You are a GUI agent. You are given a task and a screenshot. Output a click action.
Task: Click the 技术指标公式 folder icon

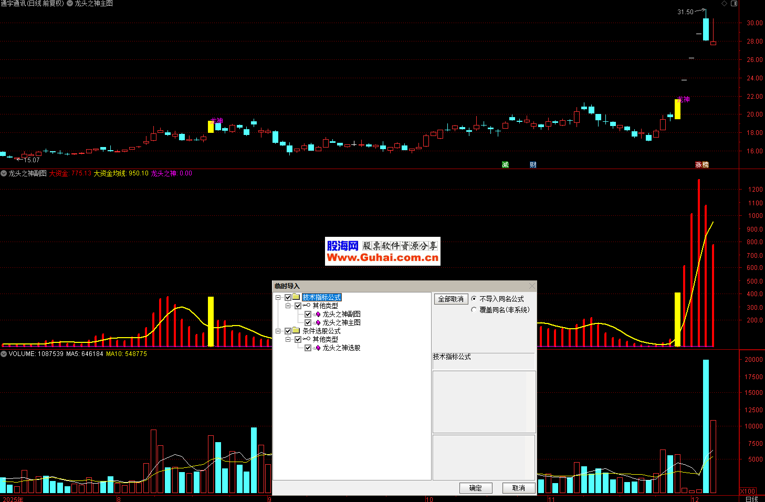[x=296, y=297]
